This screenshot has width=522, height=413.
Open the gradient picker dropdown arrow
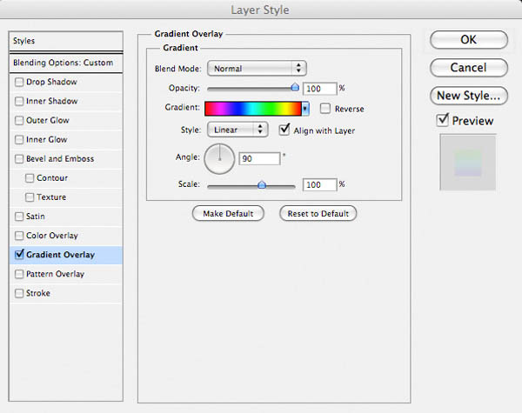click(x=305, y=109)
